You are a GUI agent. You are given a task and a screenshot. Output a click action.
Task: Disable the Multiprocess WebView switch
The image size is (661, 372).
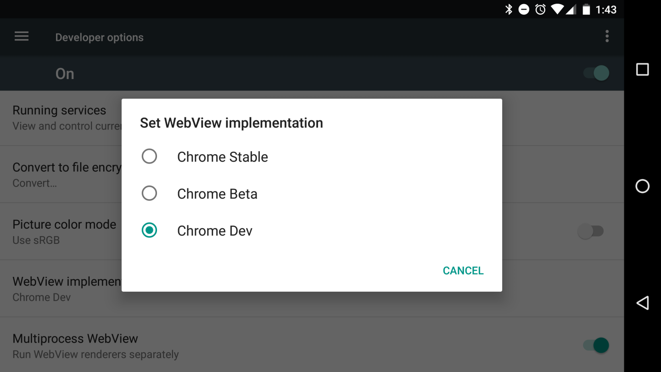click(x=596, y=345)
